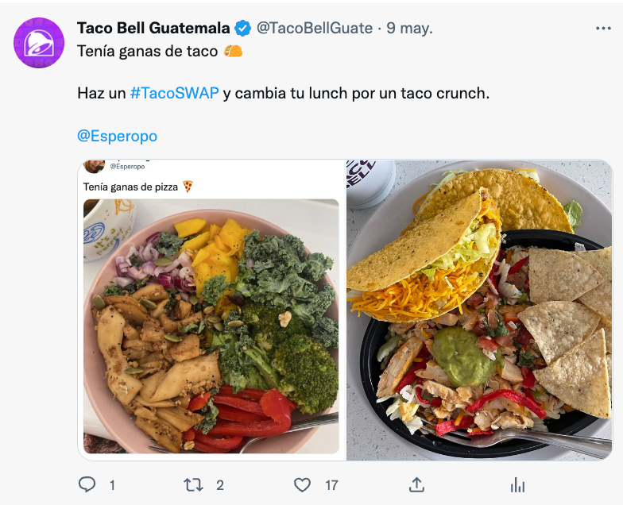This screenshot has height=505, width=623.
Task: Click the 9 may. tweet timestamp
Action: tap(409, 29)
